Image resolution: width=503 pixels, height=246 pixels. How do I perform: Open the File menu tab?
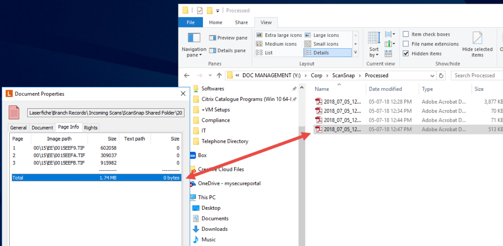point(191,22)
